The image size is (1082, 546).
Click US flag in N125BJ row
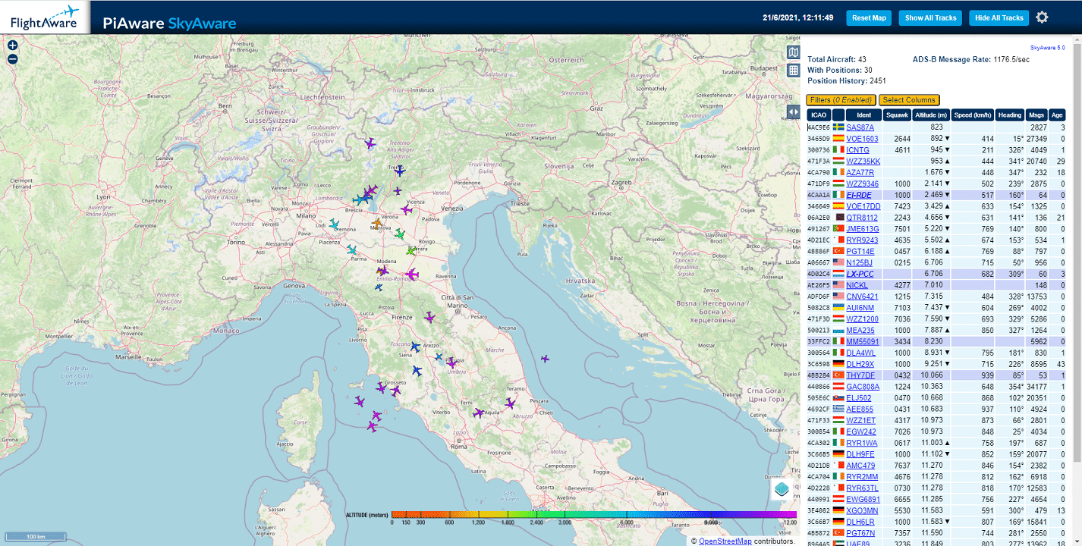pyautogui.click(x=838, y=262)
